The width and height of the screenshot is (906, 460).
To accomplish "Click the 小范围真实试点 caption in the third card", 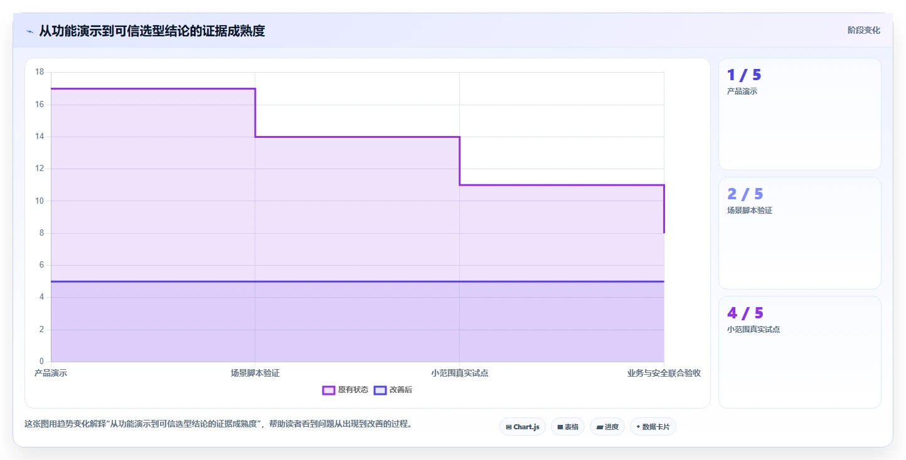I will 754,330.
